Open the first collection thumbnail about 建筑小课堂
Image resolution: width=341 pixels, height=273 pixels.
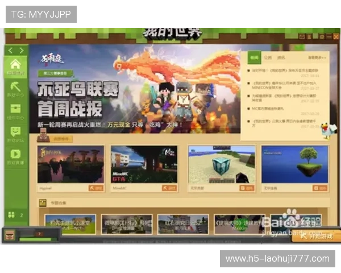[x=70, y=225]
